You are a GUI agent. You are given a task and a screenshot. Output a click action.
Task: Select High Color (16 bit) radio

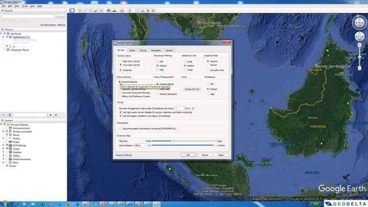[x=121, y=62]
